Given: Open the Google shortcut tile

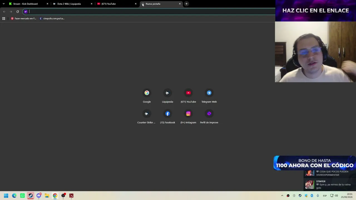Looking at the screenshot, I should pos(147,96).
